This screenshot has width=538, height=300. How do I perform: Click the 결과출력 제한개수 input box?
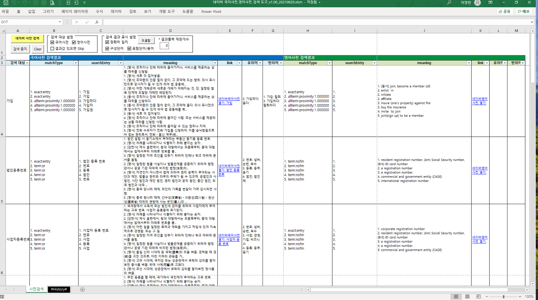(x=164, y=45)
